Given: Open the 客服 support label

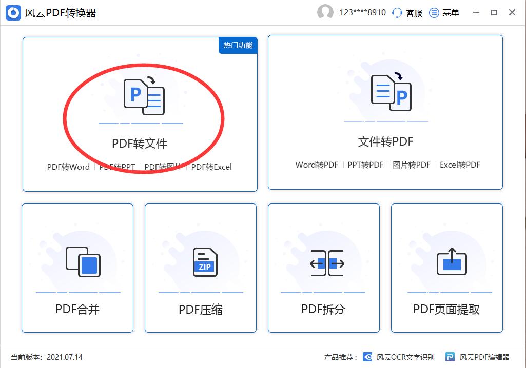Looking at the screenshot, I should [414, 13].
